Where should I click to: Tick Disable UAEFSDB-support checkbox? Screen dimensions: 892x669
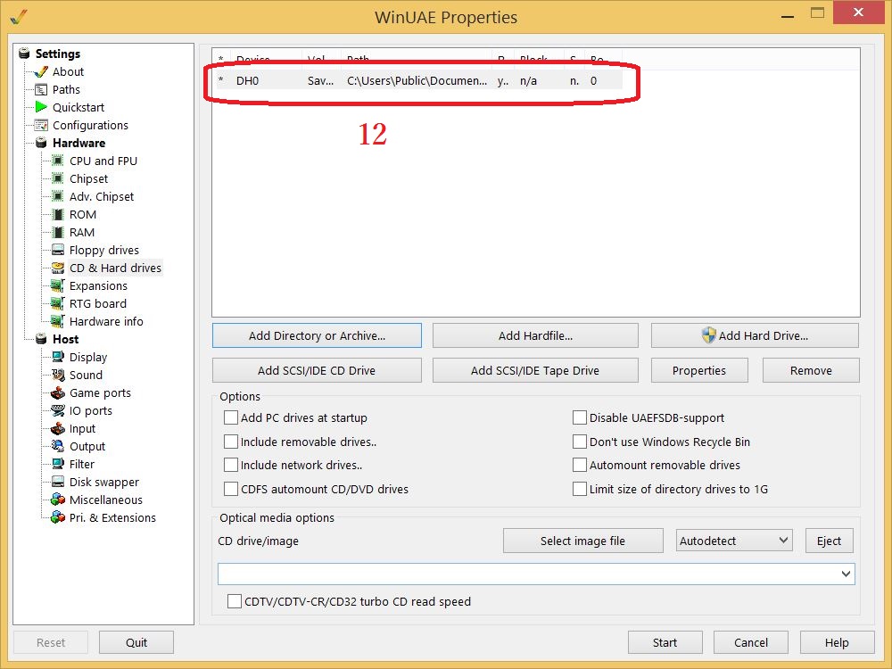(x=580, y=417)
